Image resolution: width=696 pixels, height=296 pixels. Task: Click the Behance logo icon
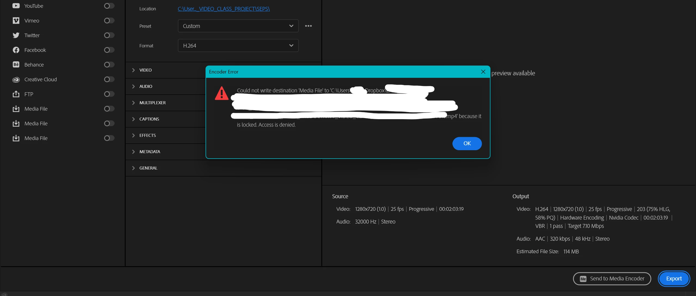[16, 65]
